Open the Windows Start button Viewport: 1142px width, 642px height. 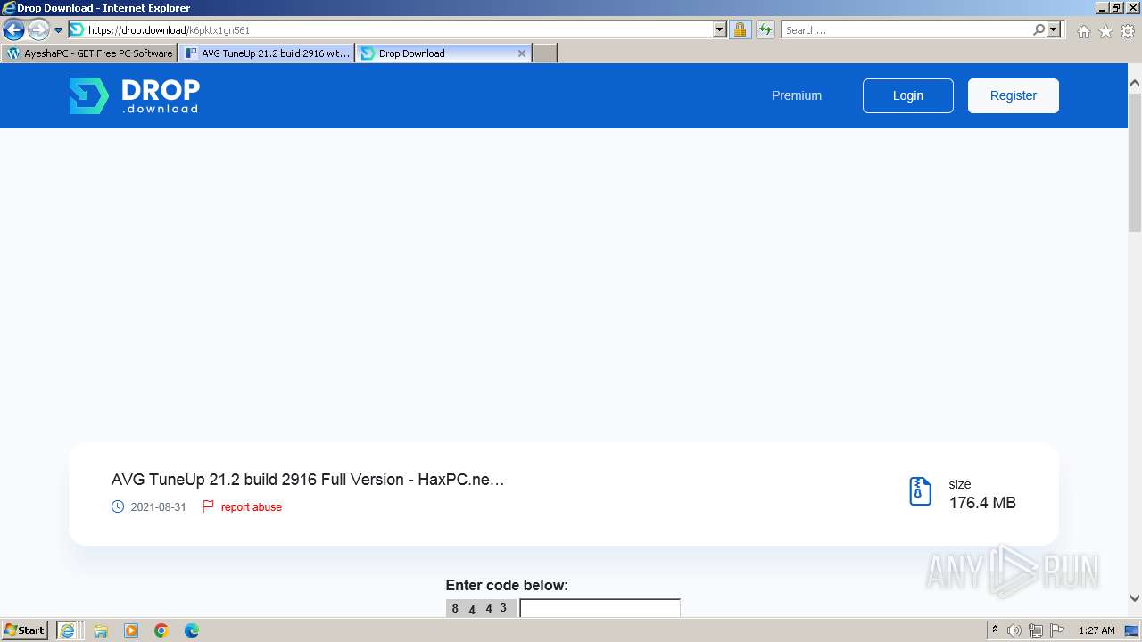coord(24,630)
